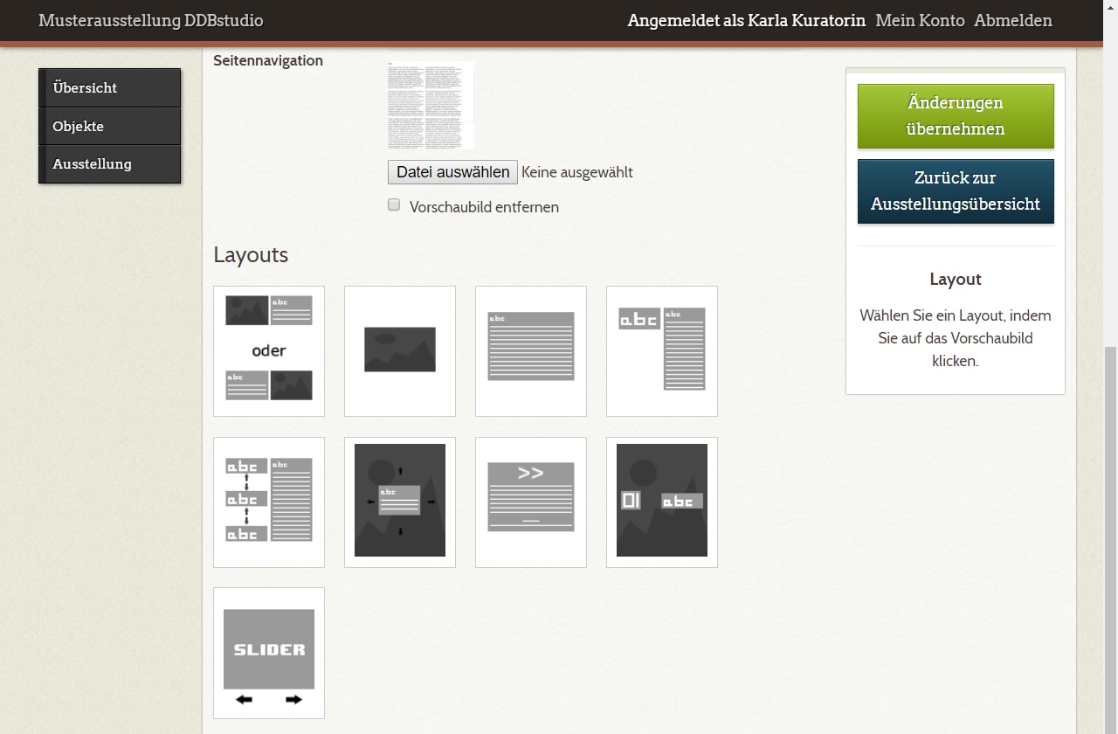
Task: Open the Übersicht sidebar item
Action: 109,87
